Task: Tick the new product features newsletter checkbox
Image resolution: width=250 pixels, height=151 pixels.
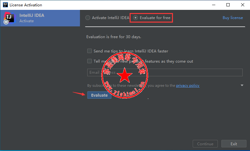Action: pos(89,61)
